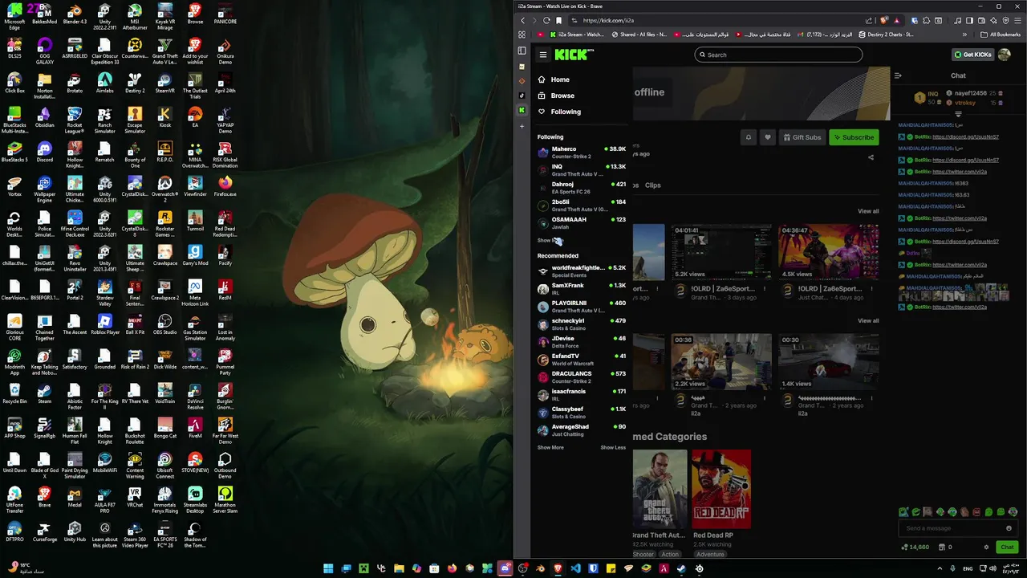Screen dimensions: 1027x578
Task: Click the Shooter category tag
Action: (x=643, y=554)
